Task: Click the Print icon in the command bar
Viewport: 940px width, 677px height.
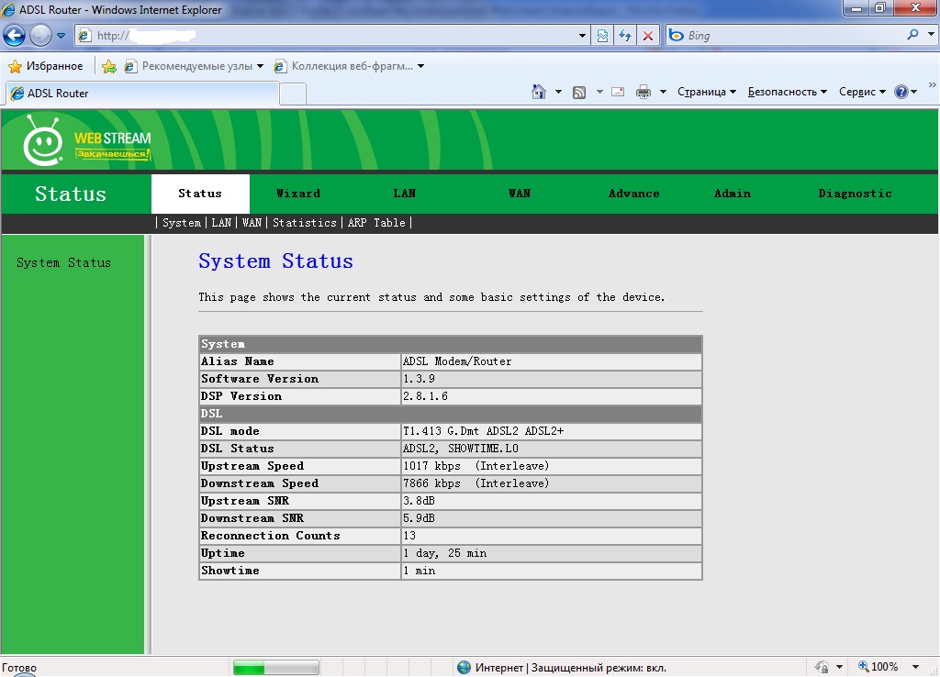Action: tap(643, 92)
